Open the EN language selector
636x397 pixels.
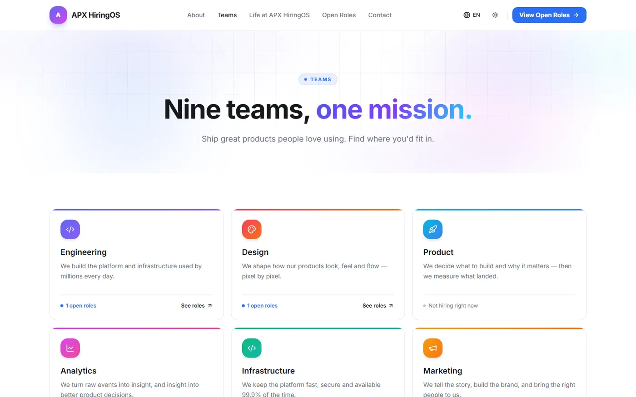[472, 15]
